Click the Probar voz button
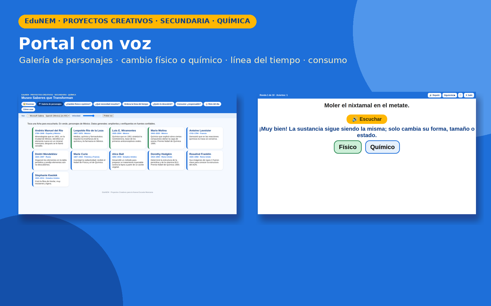Screen dimensions: 491x306 (x=108, y=116)
